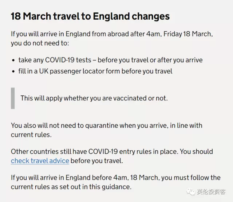Click the 'Friday 18 March' date text
Screen dimensions: 233x202
pyautogui.click(x=188, y=34)
